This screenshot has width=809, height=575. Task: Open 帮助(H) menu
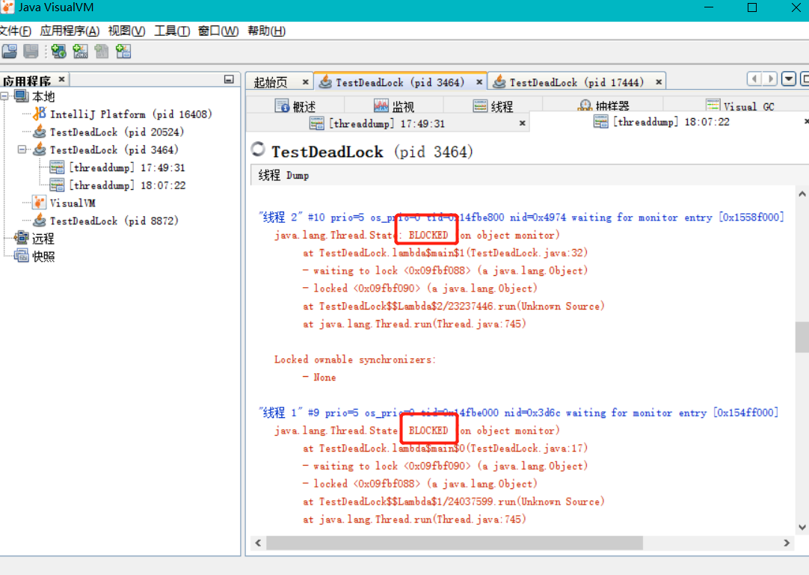point(267,31)
